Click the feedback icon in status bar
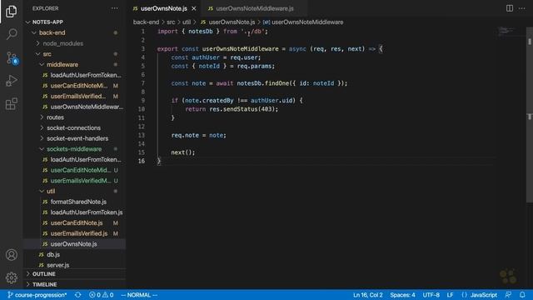The width and height of the screenshot is (533, 300). click(508, 295)
